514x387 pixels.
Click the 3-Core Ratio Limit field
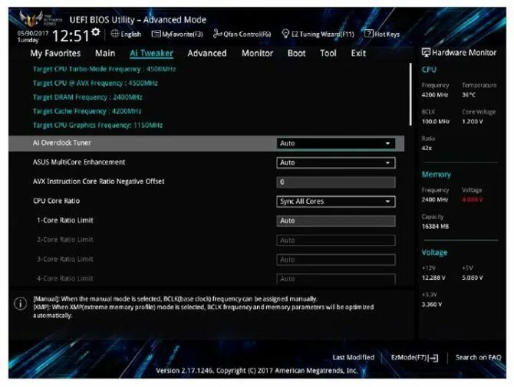[336, 260]
